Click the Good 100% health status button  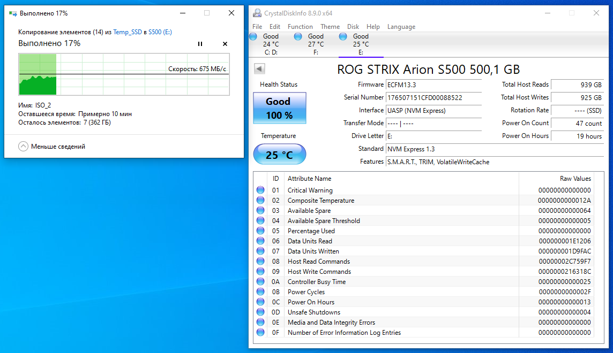279,108
